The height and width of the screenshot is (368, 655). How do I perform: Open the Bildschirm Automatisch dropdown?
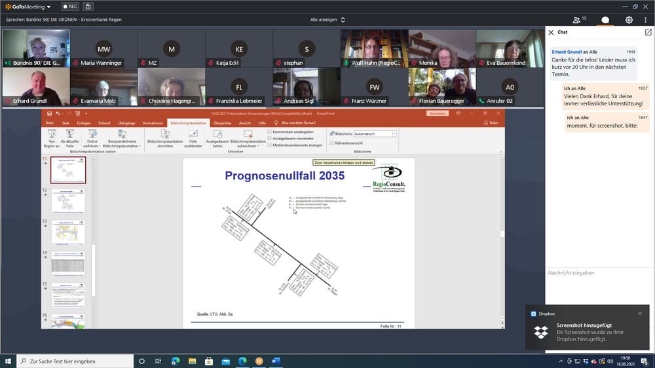pyautogui.click(x=394, y=134)
